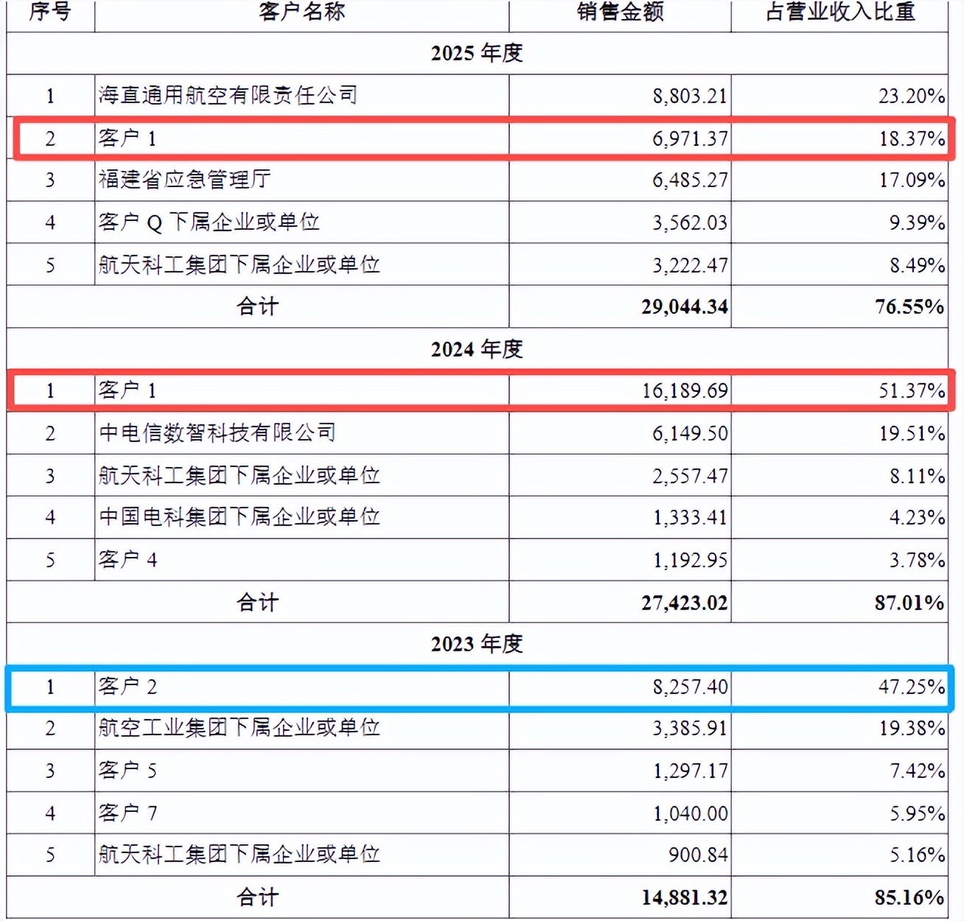Viewport: 964px width, 921px height.
Task: Click the 2023 total 14,881.32
Action: point(685,897)
